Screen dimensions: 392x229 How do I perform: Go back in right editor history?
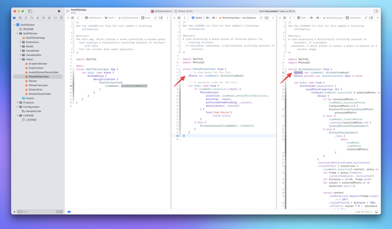coord(290,17)
